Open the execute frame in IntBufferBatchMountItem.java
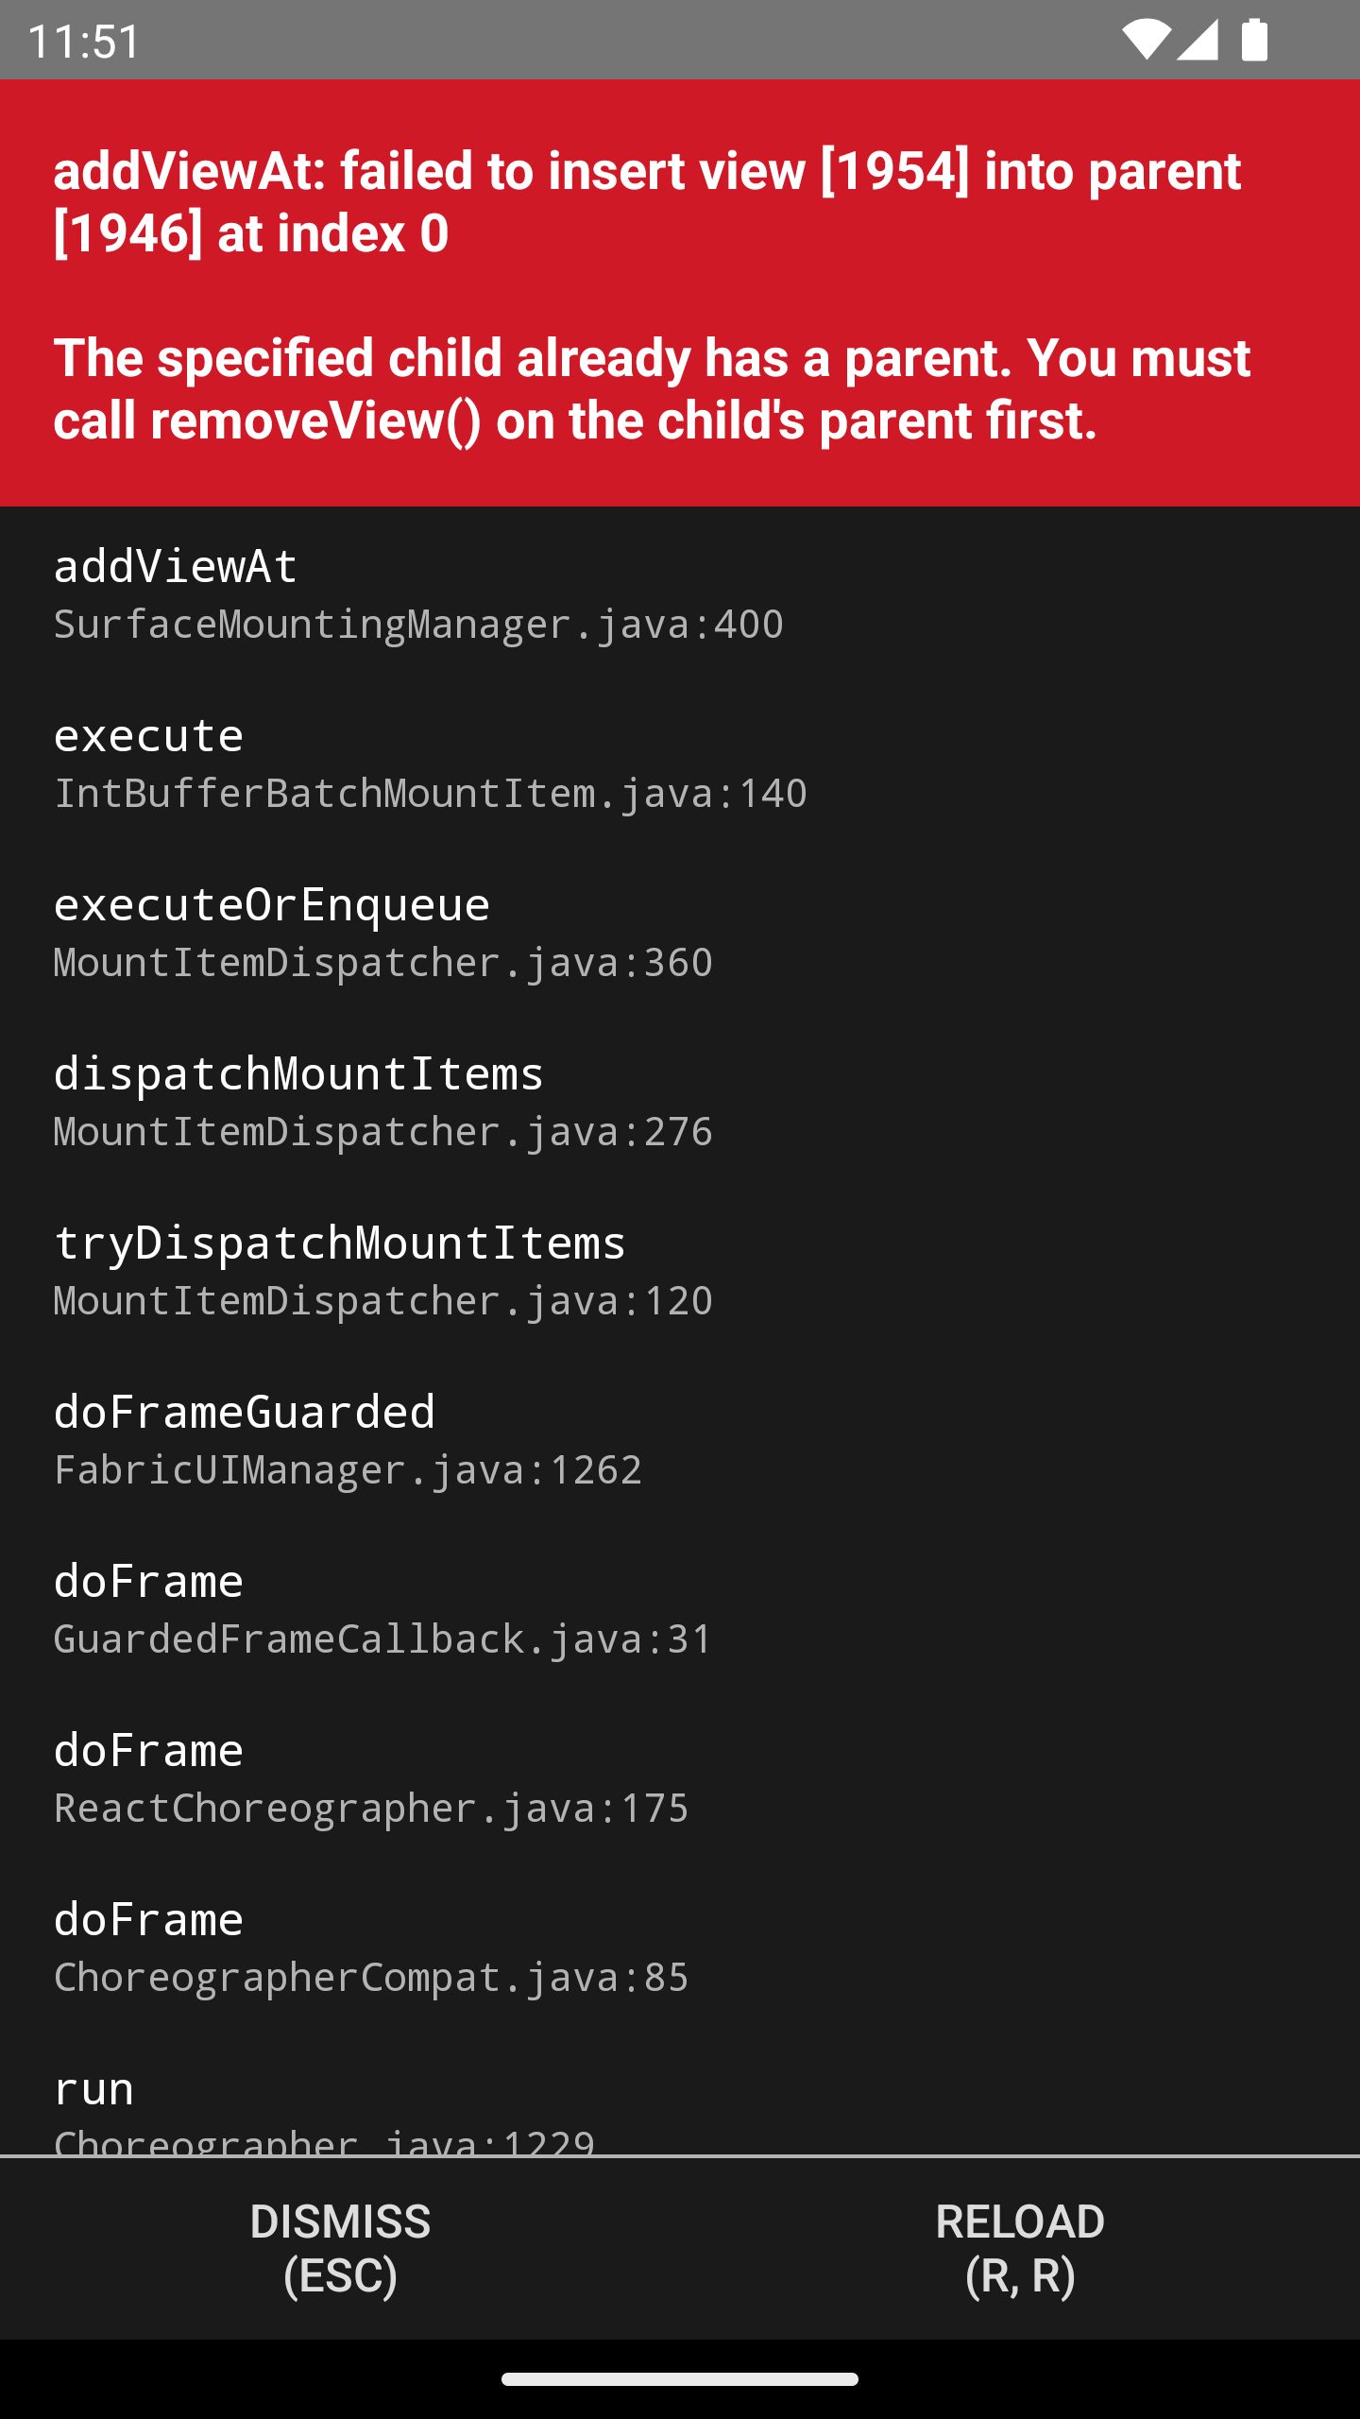 coord(148,734)
